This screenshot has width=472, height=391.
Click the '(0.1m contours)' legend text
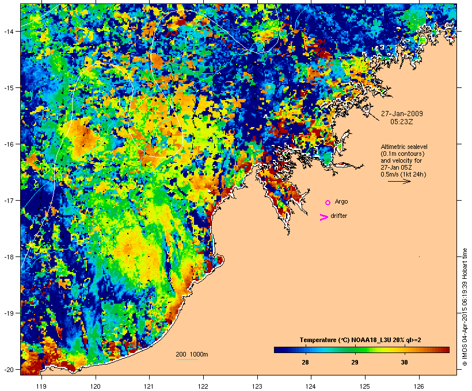(402, 154)
